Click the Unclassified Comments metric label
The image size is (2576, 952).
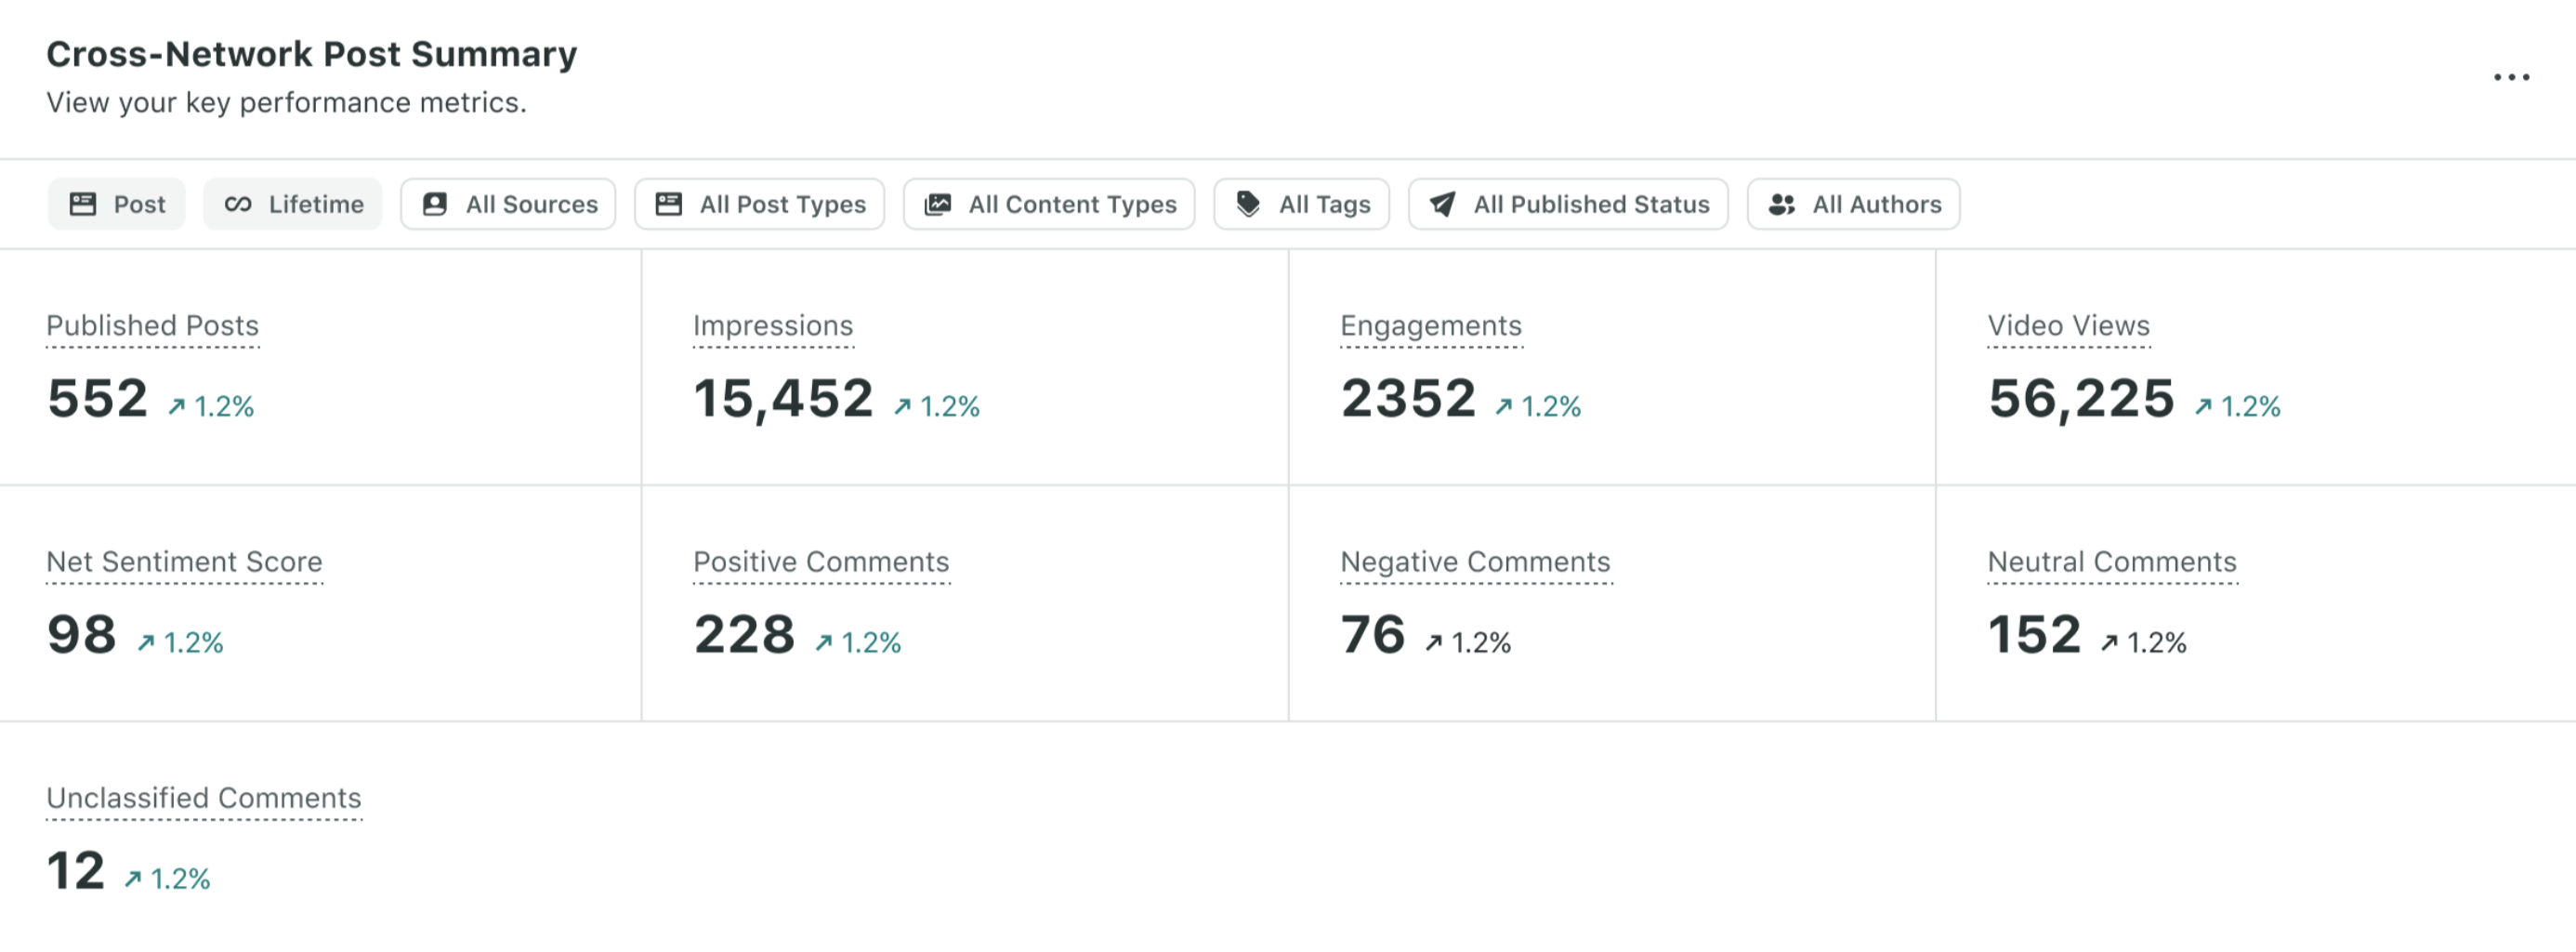point(203,798)
